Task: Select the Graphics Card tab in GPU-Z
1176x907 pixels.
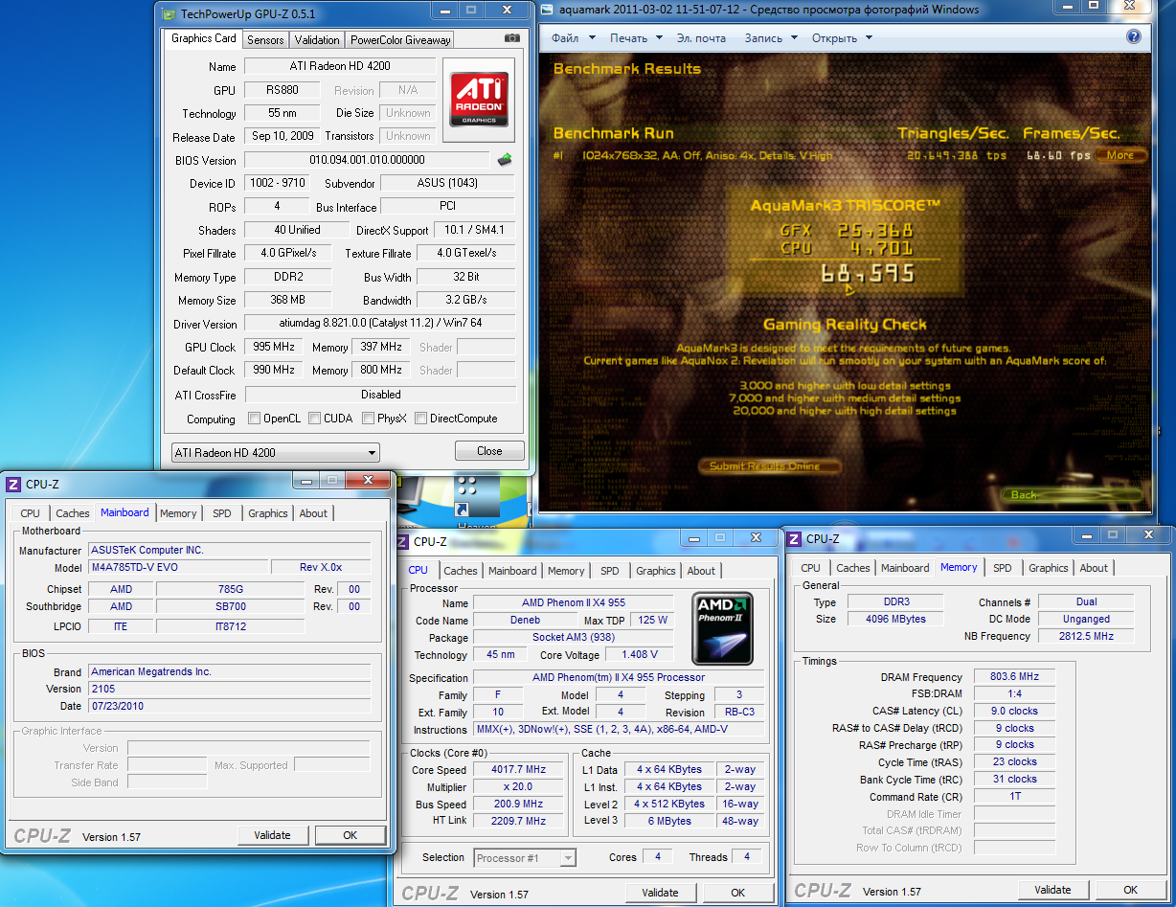Action: (x=204, y=38)
